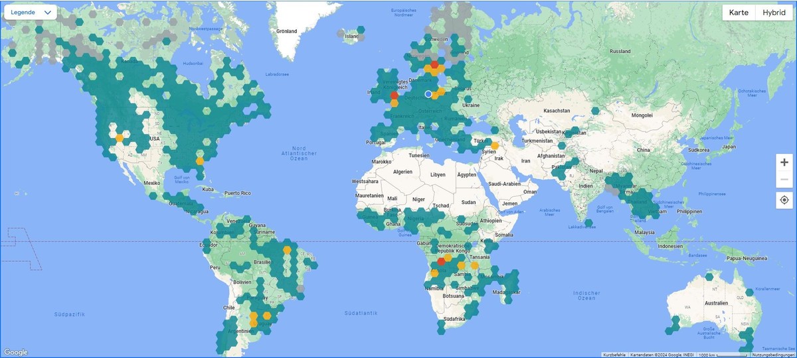Click the Kartendaten ©2024 Google, INEGI text
The image size is (797, 358).
(x=662, y=355)
